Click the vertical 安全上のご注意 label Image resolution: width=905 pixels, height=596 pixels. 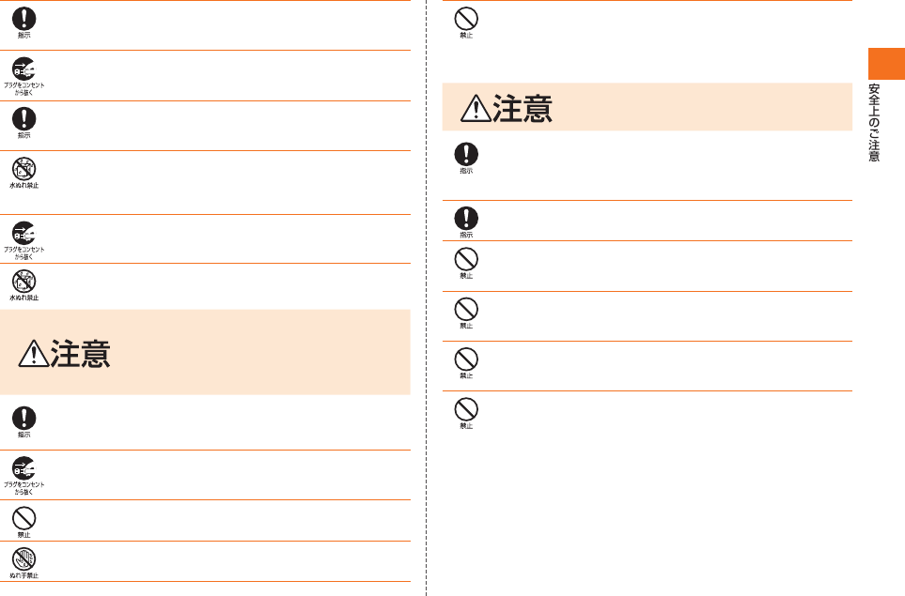(874, 123)
